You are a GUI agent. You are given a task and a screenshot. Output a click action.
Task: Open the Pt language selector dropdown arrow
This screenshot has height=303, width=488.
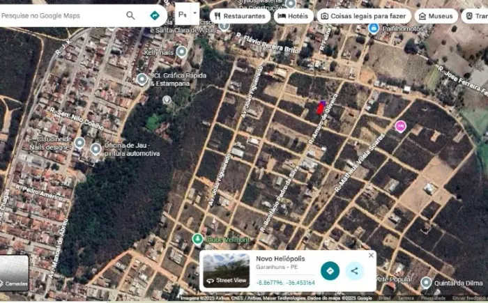coord(195,13)
